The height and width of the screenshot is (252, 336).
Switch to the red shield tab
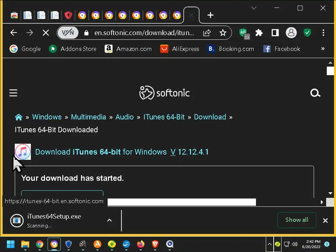pyautogui.click(x=68, y=15)
